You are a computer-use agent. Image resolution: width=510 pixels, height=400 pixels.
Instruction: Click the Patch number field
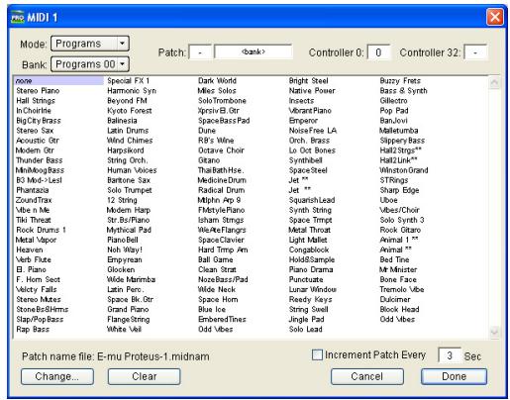point(200,52)
